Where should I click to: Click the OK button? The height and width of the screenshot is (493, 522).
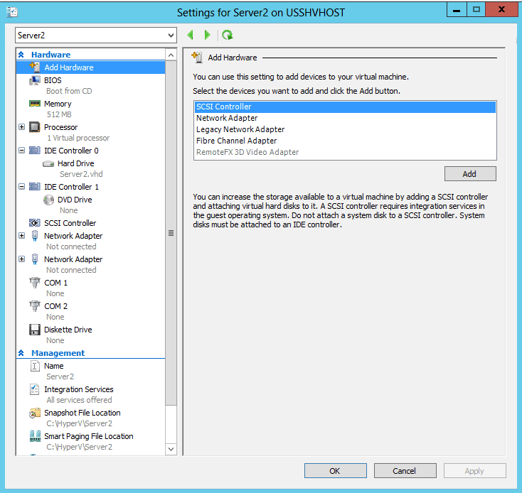335,471
